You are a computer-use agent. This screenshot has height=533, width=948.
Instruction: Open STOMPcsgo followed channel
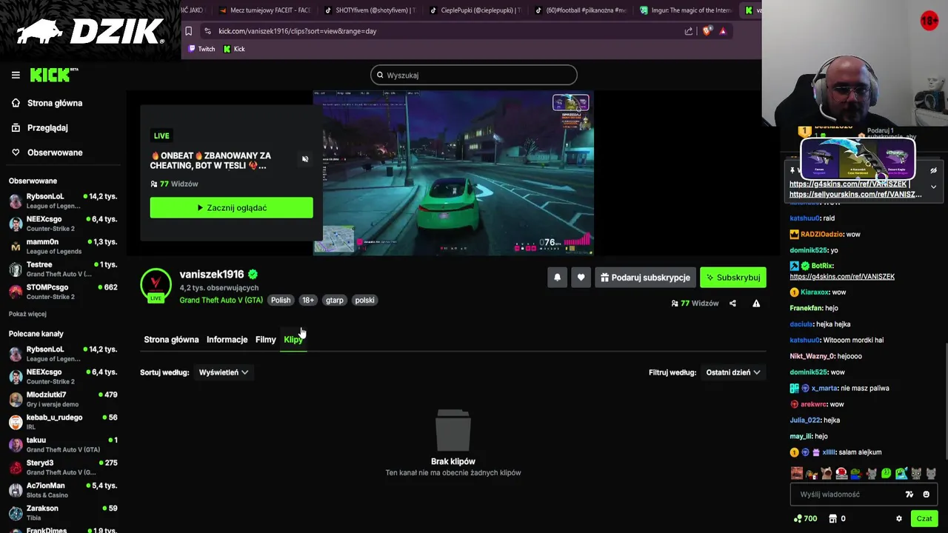pyautogui.click(x=63, y=292)
